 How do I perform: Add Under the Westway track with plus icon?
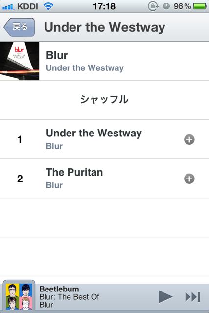pyautogui.click(x=189, y=139)
